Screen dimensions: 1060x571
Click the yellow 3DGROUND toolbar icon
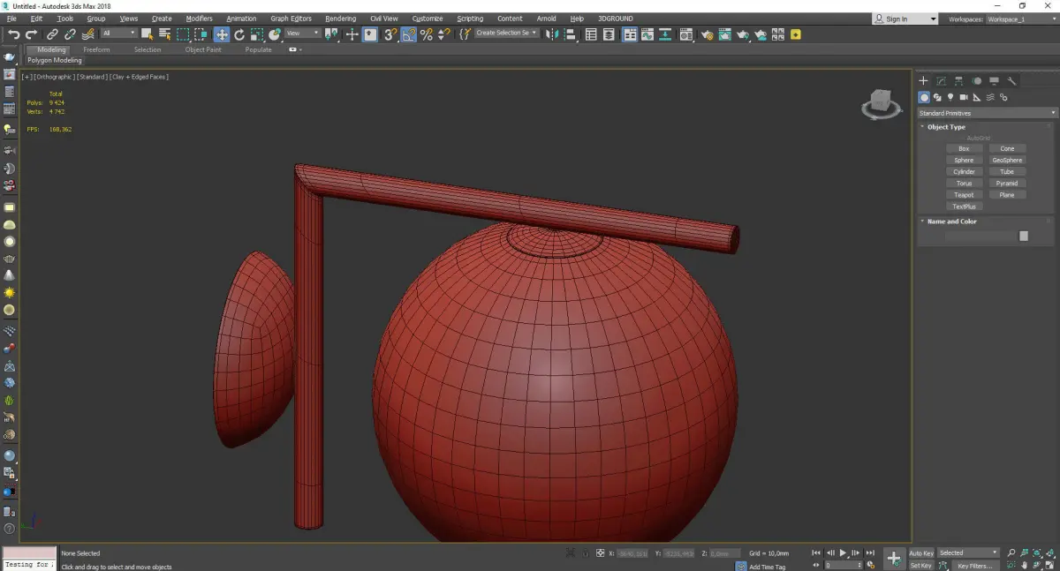pyautogui.click(x=795, y=34)
